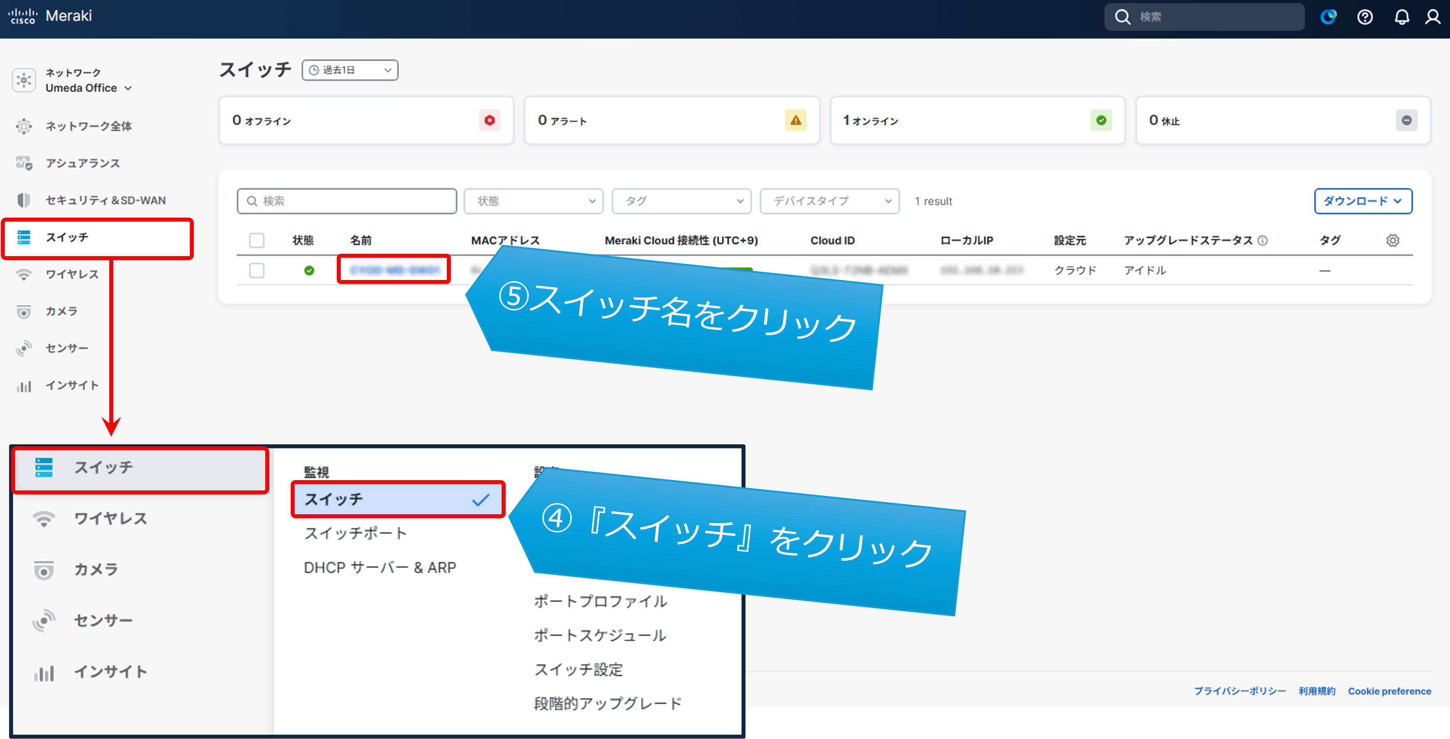
Task: Open the Assurance sidebar icon
Action: (24, 163)
